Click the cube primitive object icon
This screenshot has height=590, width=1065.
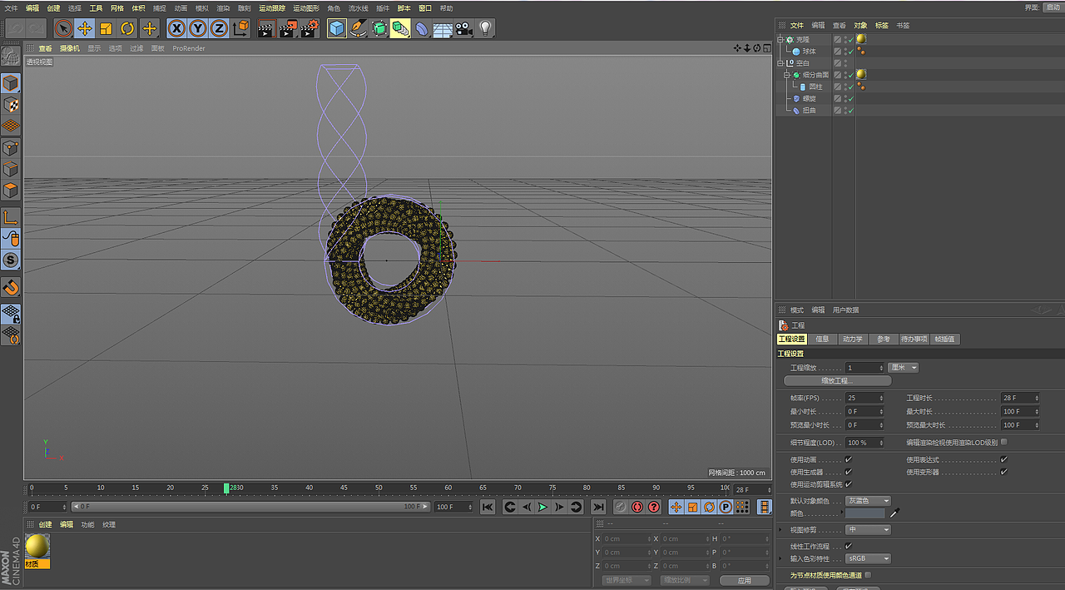[x=337, y=28]
